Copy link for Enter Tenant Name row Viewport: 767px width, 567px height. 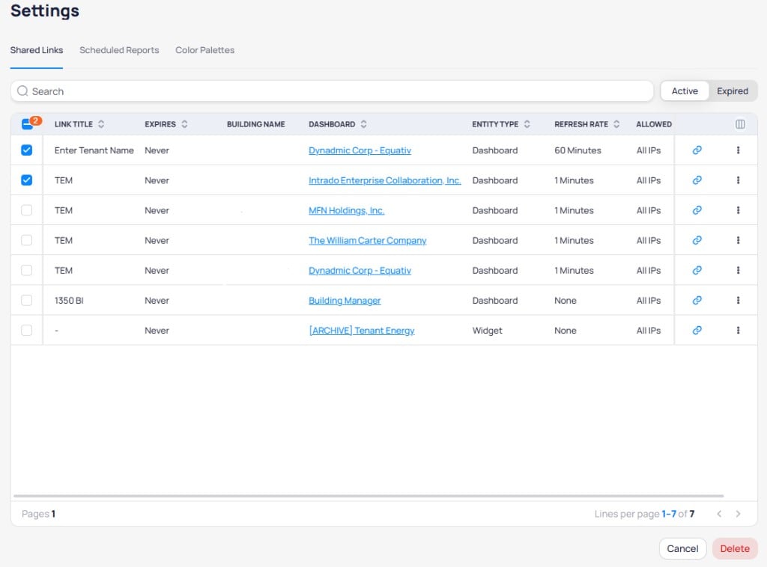tap(697, 150)
